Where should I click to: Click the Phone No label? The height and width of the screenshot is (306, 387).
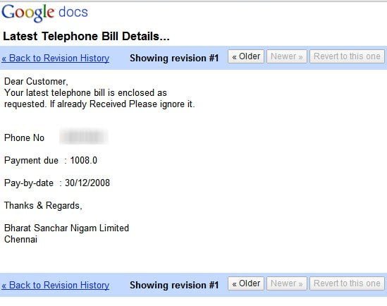pyautogui.click(x=24, y=137)
